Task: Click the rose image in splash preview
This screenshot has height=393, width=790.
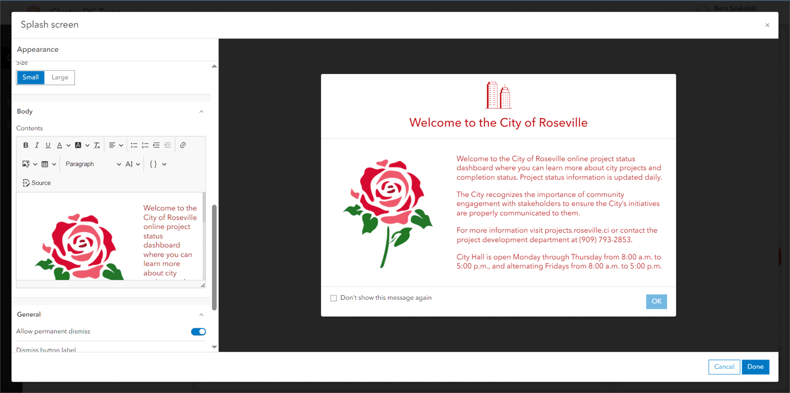Action: (388, 213)
